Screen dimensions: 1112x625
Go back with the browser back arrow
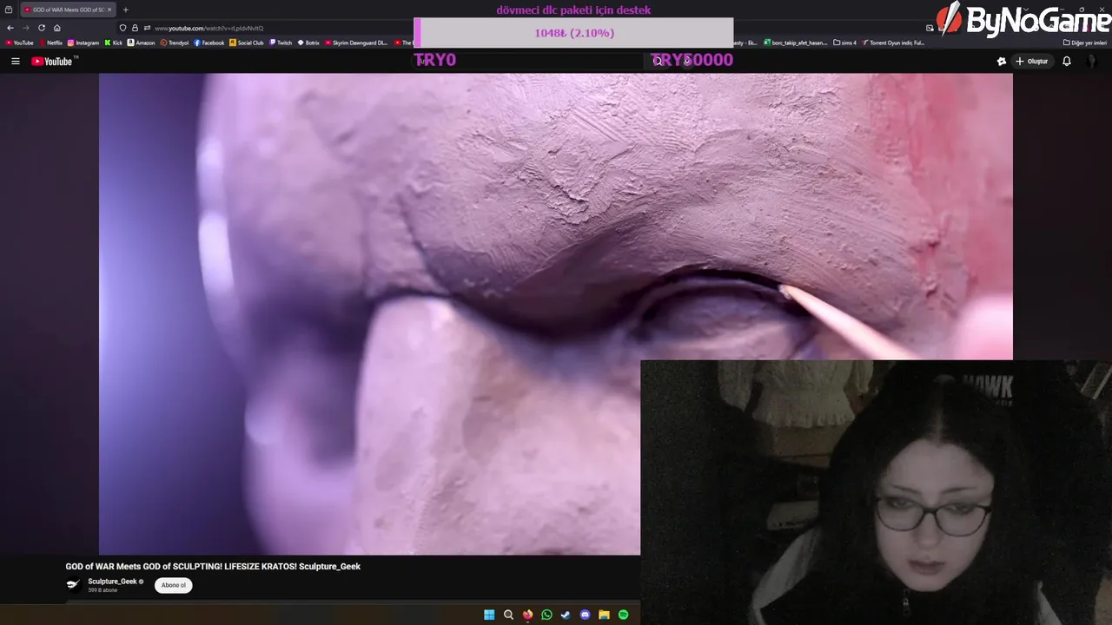tap(10, 28)
